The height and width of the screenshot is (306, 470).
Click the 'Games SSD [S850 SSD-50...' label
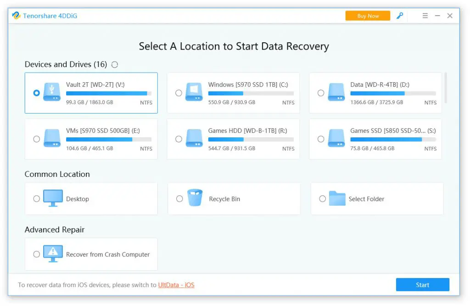pyautogui.click(x=393, y=131)
